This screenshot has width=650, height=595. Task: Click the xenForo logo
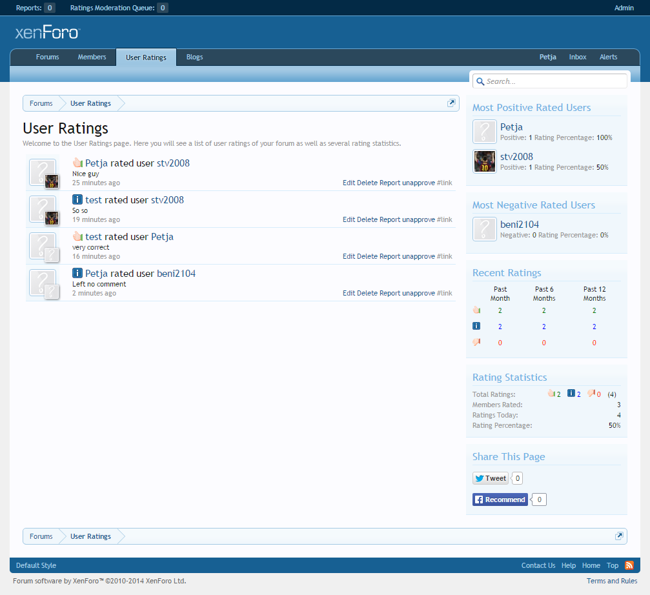[x=48, y=32]
